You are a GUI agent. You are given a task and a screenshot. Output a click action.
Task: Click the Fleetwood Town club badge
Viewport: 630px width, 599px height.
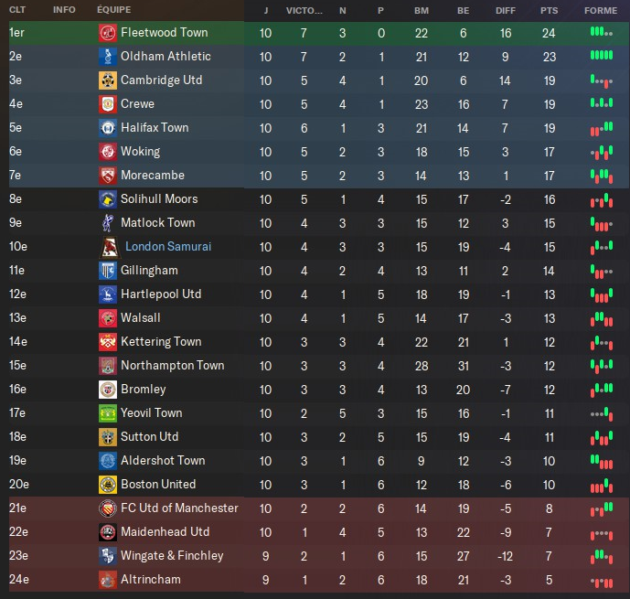click(x=107, y=33)
